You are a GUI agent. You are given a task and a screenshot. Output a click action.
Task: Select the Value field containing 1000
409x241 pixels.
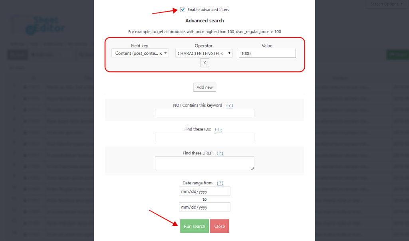(267, 53)
